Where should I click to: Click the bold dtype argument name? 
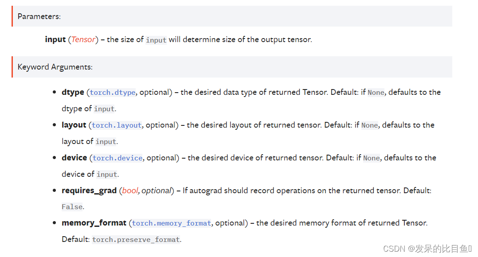pos(73,92)
